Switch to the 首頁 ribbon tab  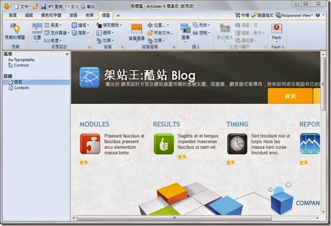(x=13, y=15)
